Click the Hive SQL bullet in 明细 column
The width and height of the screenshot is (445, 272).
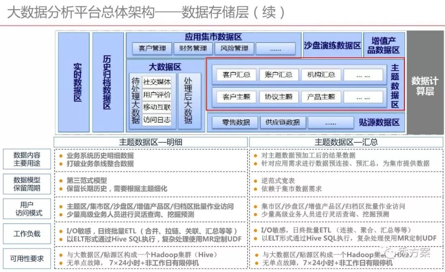[154, 239]
